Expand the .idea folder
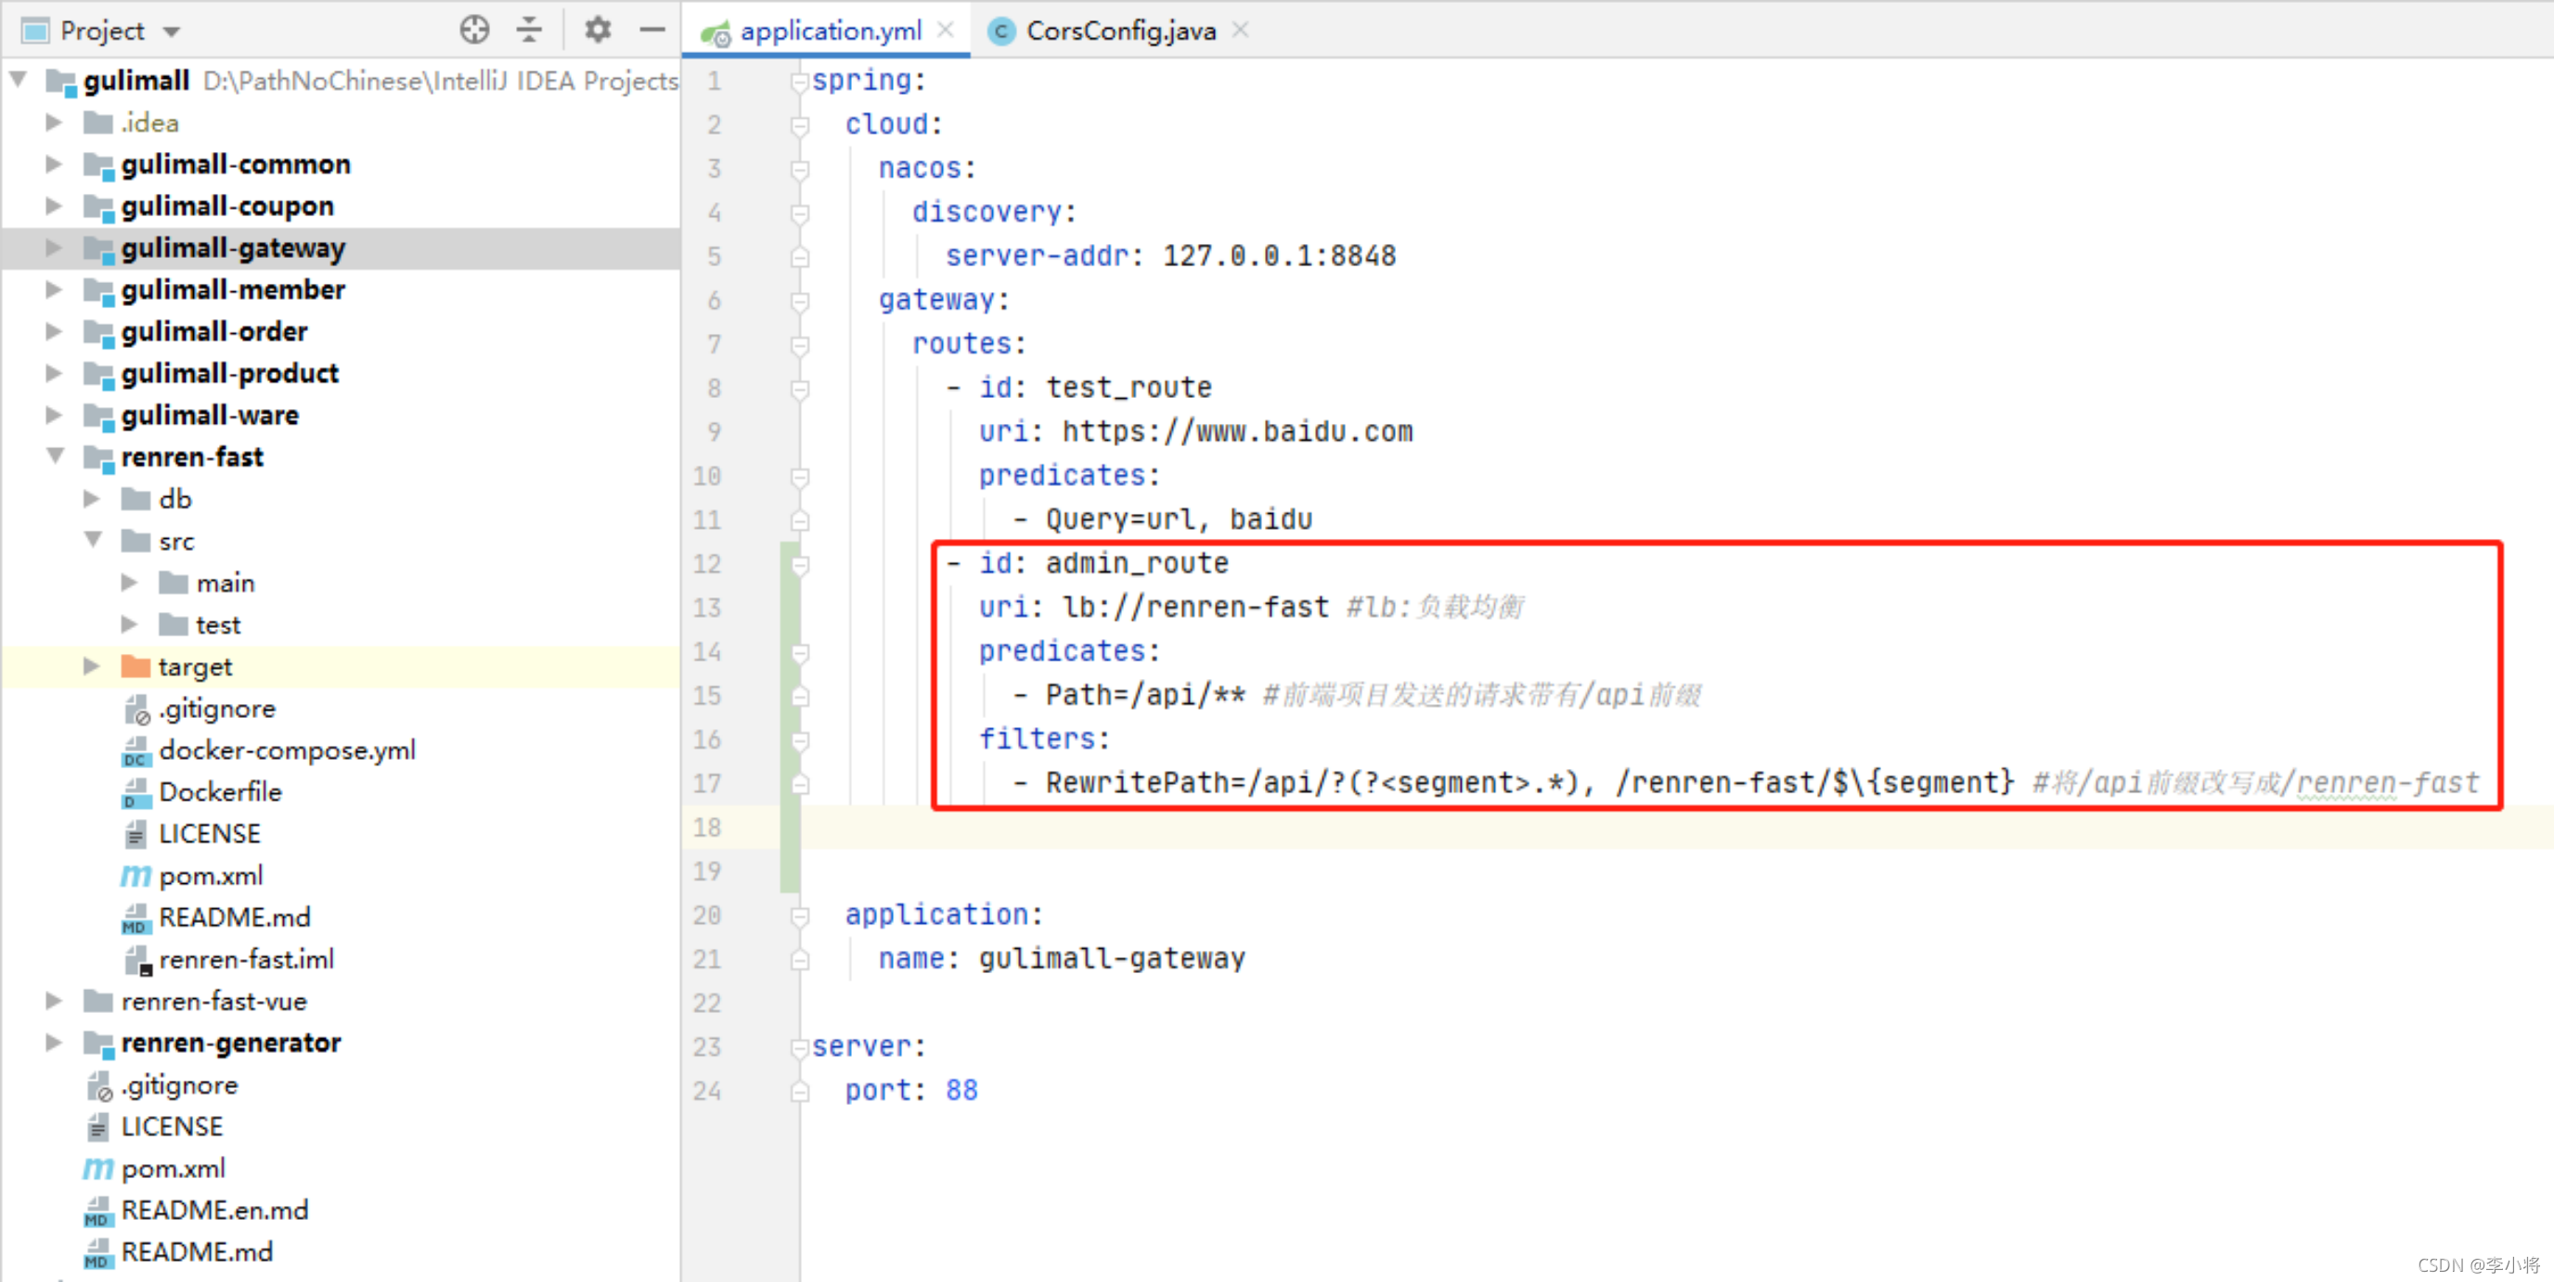 tap(55, 122)
